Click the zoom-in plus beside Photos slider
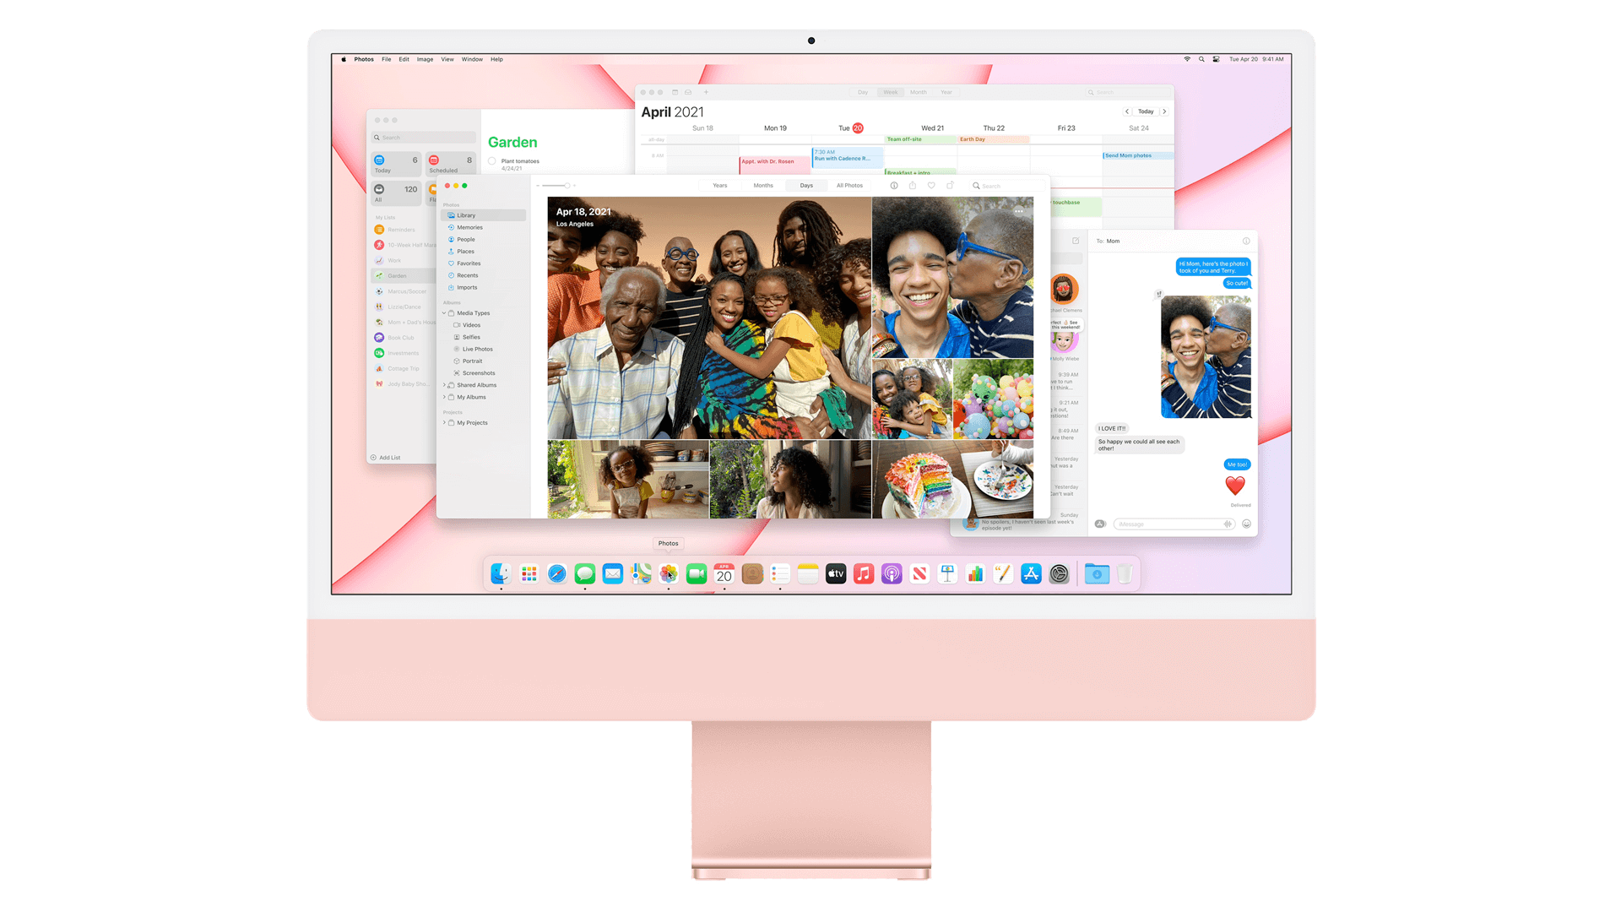Screen dimensions: 1621x912 [575, 186]
